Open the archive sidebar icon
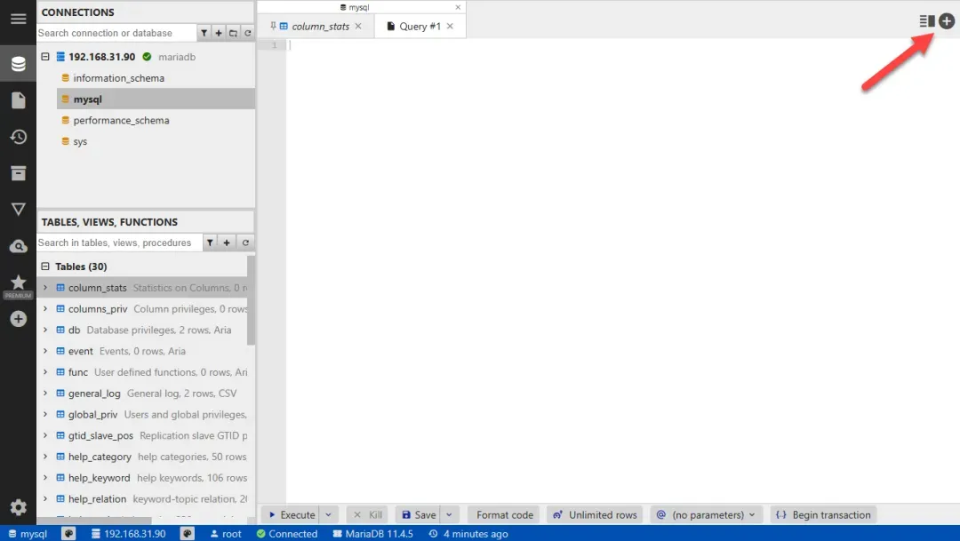 19,173
